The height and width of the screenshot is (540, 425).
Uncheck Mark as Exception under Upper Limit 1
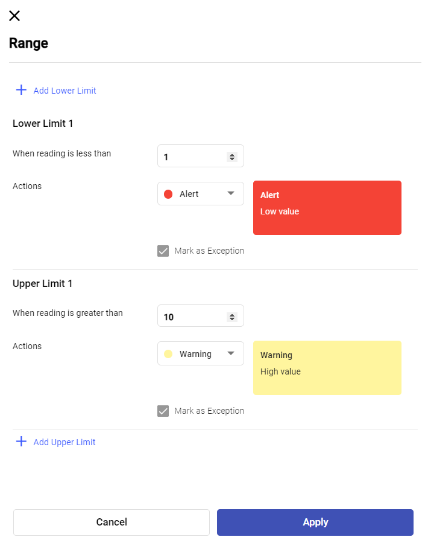(163, 411)
